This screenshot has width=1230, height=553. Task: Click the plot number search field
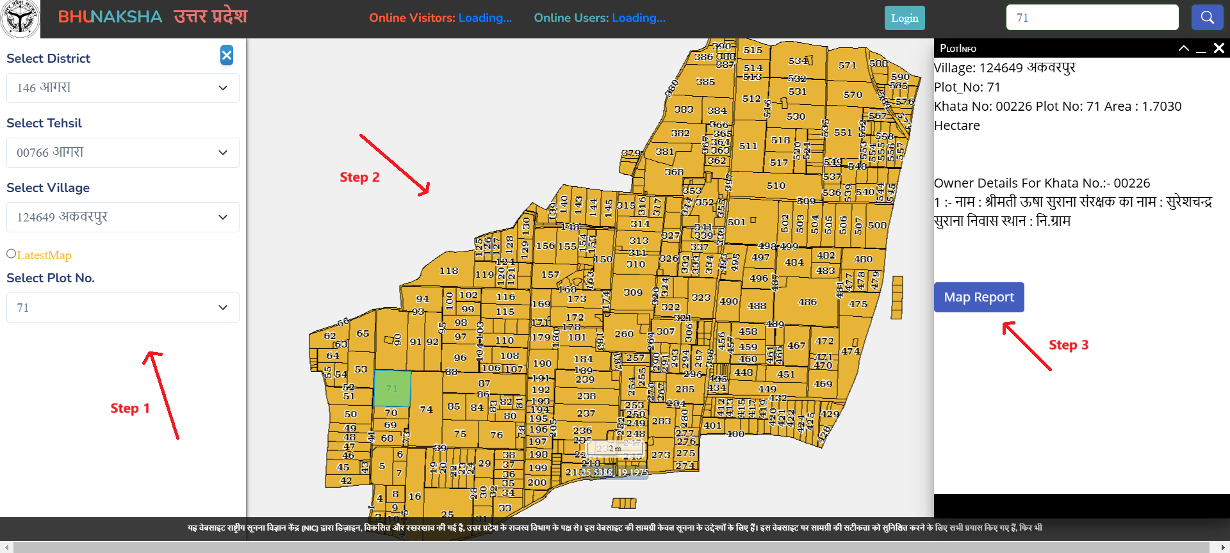click(x=1092, y=18)
